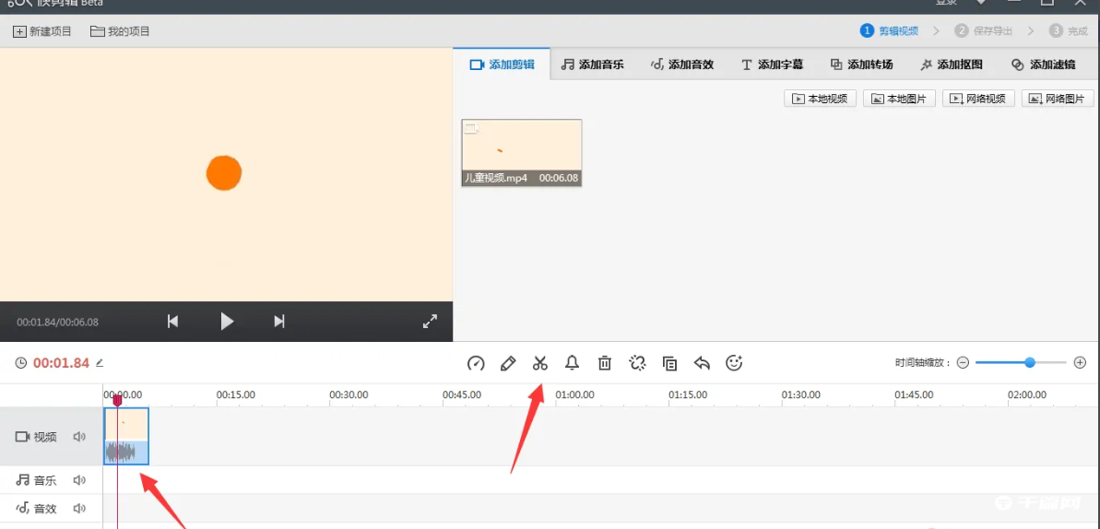
Task: Delete the selected clip with trash icon
Action: [x=604, y=363]
